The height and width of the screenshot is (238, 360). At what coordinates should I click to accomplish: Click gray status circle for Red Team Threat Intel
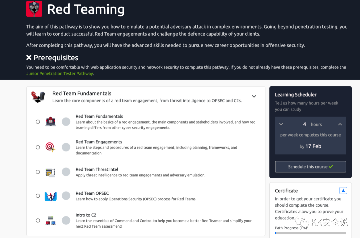click(66, 172)
